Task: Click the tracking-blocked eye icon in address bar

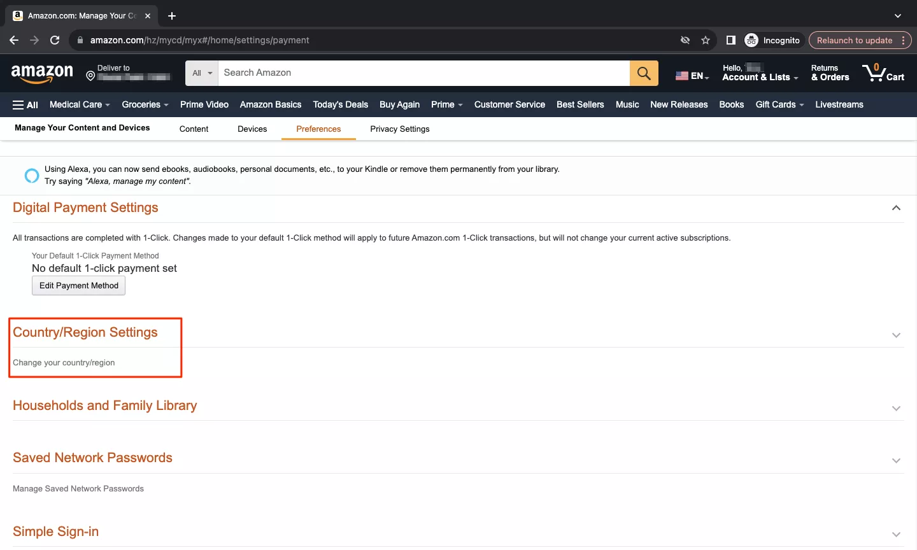Action: (x=685, y=40)
